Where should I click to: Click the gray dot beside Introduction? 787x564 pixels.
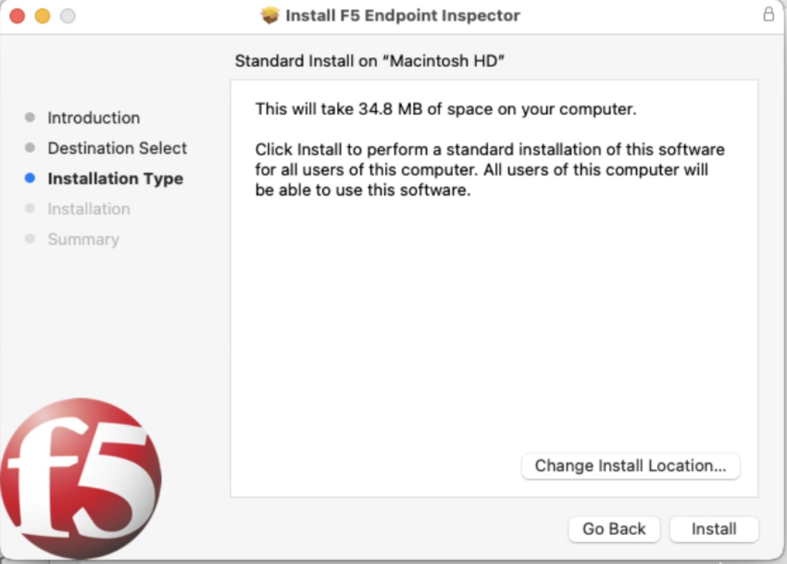click(x=29, y=117)
